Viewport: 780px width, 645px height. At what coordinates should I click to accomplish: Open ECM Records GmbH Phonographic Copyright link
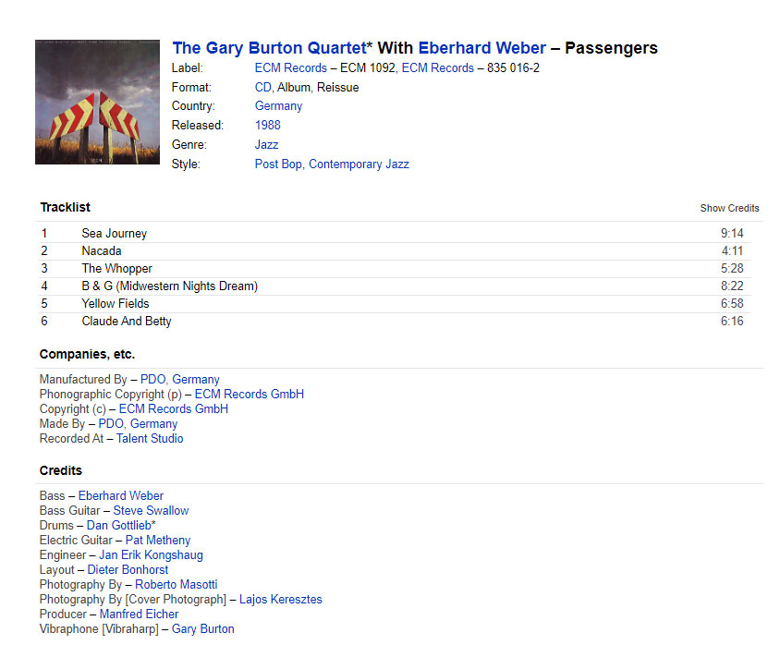249,395
